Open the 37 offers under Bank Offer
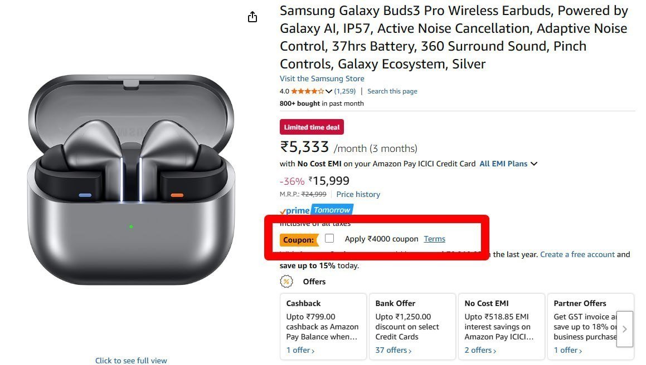Screen dimensions: 646x365 click(x=392, y=350)
